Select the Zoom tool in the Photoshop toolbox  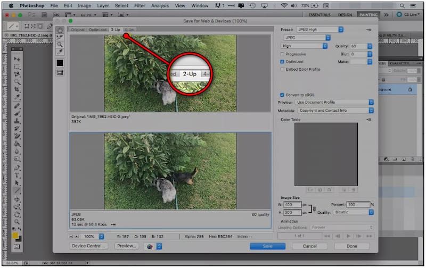tap(17, 222)
